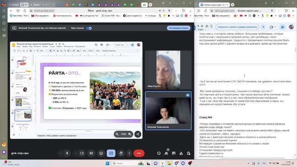Viewport: 297px width, 167px height.
Task: Raise hand in the Meet call
Action: 121,153
